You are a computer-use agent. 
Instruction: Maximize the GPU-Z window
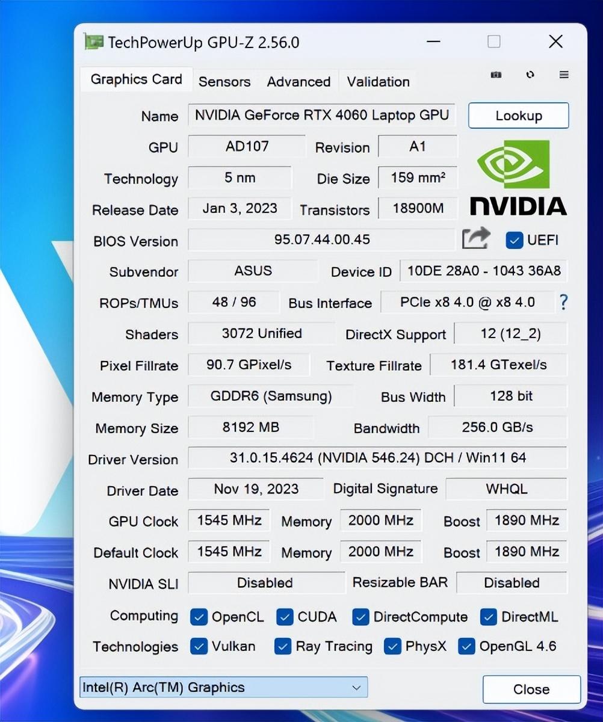pos(493,42)
